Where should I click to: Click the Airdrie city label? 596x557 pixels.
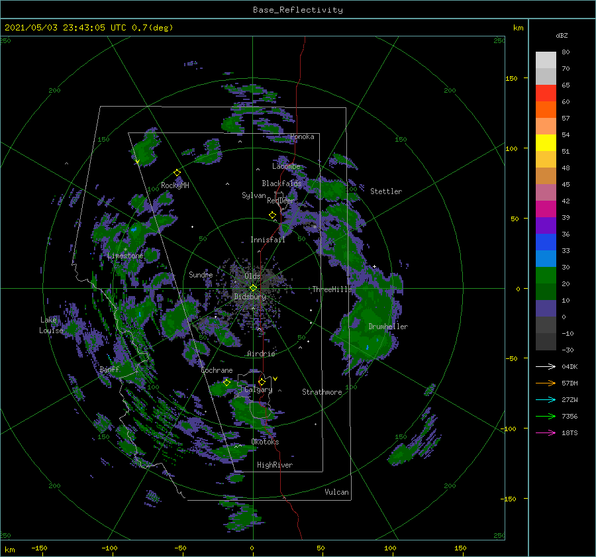coord(261,354)
